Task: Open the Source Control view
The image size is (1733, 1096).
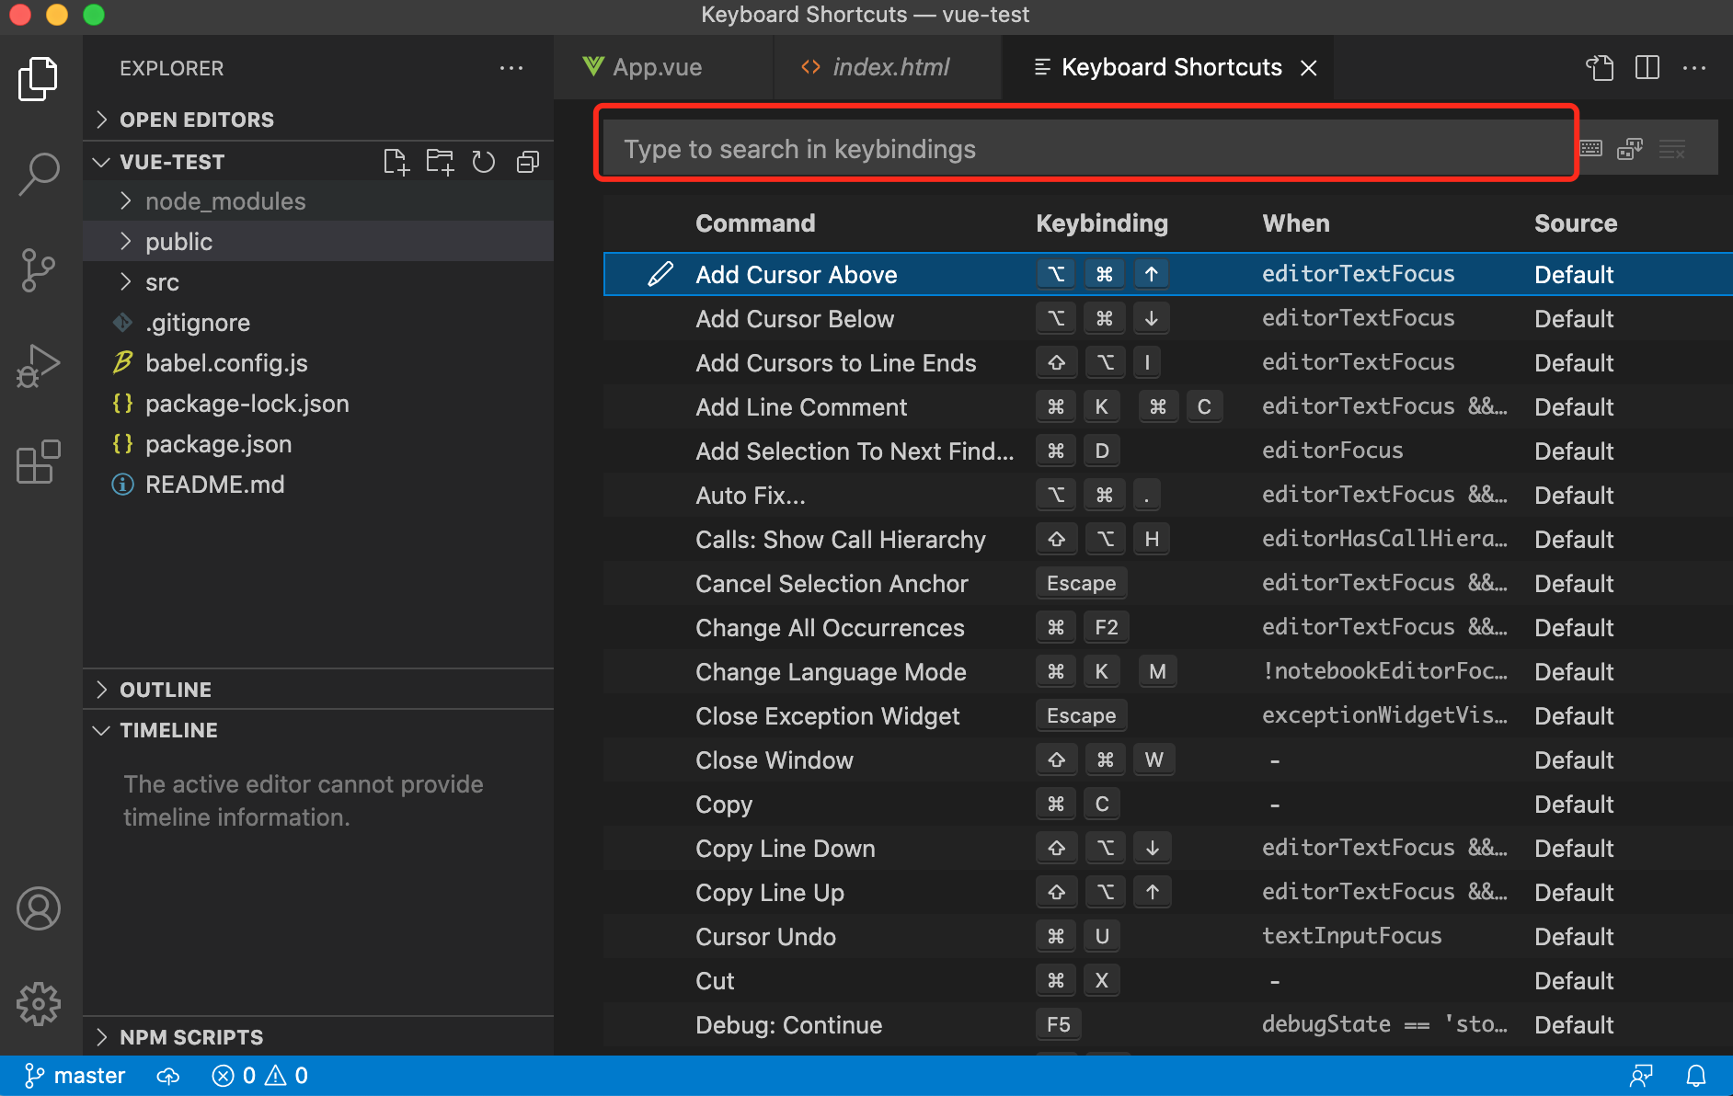Action: [39, 270]
